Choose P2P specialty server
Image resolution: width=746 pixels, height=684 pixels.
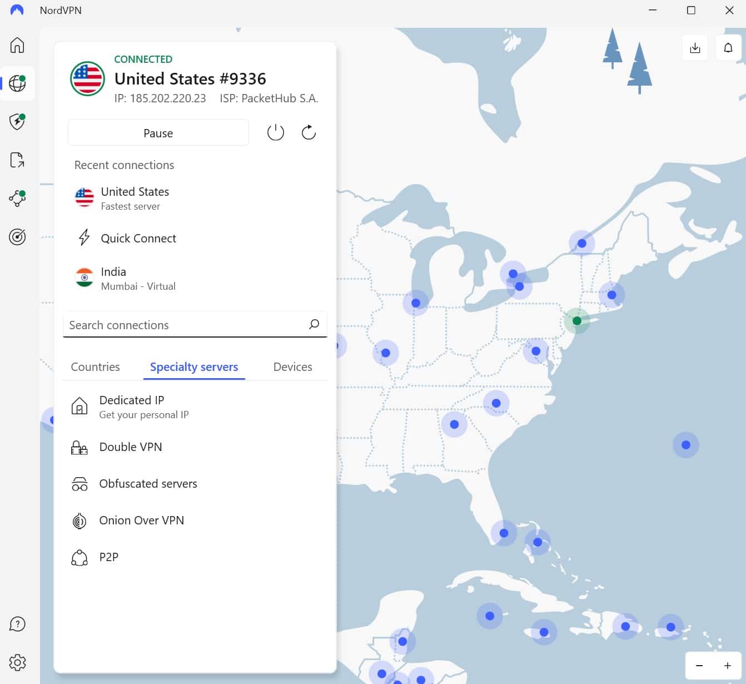point(195,557)
